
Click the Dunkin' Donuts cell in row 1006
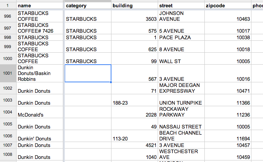click(40, 136)
